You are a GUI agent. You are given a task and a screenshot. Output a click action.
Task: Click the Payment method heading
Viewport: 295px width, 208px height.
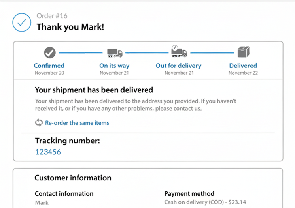[189, 194]
